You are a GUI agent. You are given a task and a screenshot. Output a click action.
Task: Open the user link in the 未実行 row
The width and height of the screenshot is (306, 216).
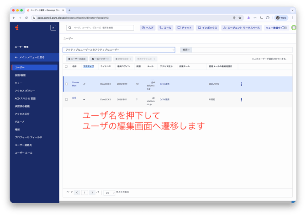[x=74, y=98]
